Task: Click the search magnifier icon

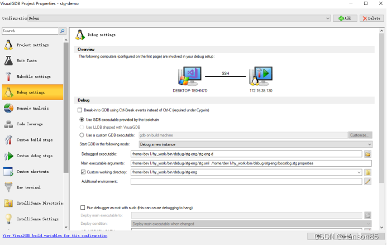Action: click(x=63, y=31)
